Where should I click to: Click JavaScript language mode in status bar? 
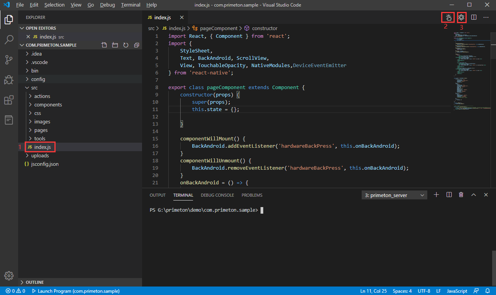[x=457, y=291]
